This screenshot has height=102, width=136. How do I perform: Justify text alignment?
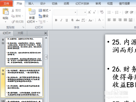pos(125,20)
